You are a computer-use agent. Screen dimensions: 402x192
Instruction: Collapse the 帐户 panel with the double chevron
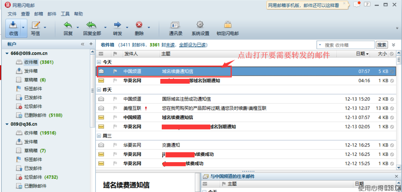(82, 44)
